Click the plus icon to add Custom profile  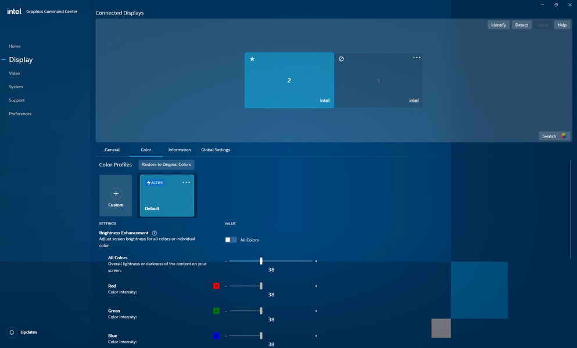116,193
